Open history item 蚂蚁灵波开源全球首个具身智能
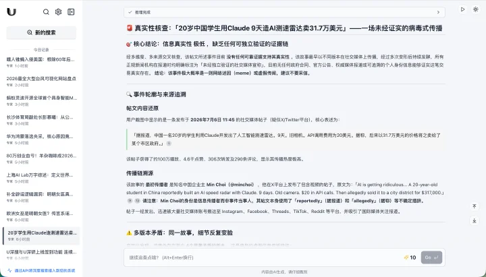The width and height of the screenshot is (486, 277). coord(41,100)
